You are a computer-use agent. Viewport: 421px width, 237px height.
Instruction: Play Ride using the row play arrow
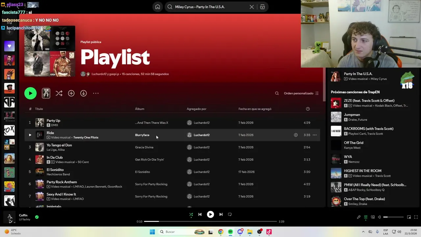pos(30,135)
